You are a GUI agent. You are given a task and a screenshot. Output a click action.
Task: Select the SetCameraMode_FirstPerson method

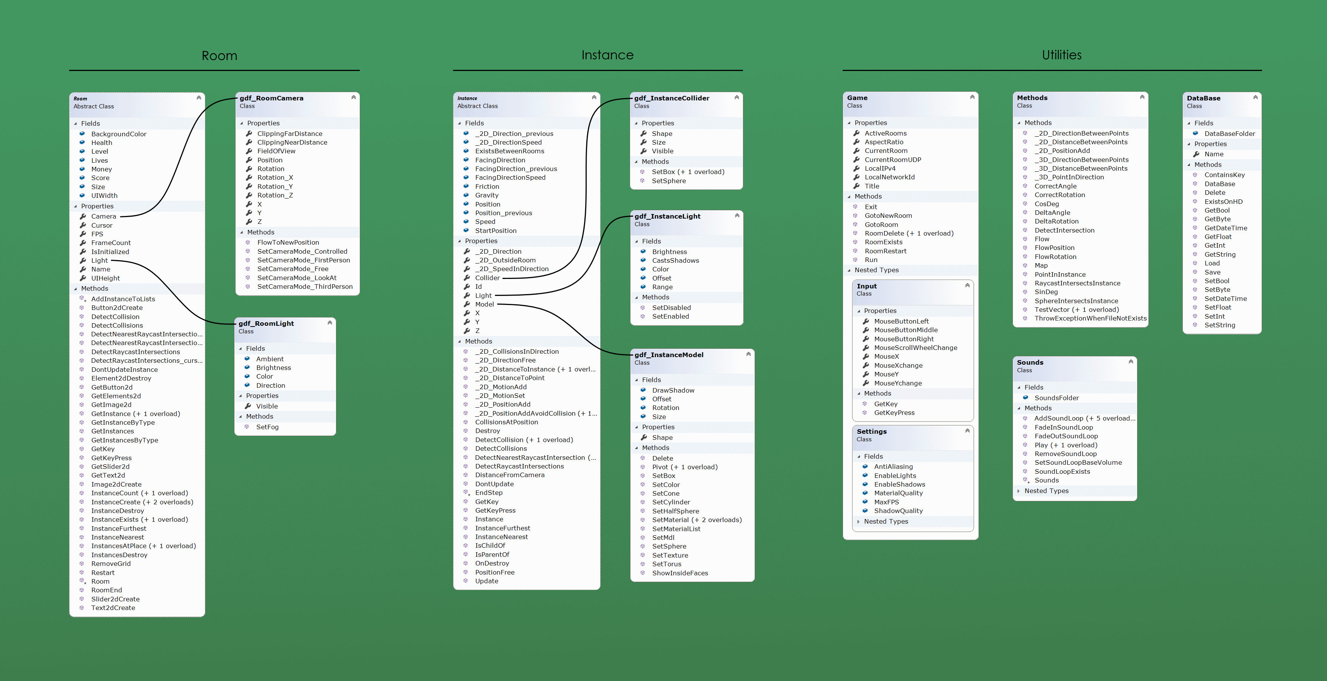[x=304, y=260]
